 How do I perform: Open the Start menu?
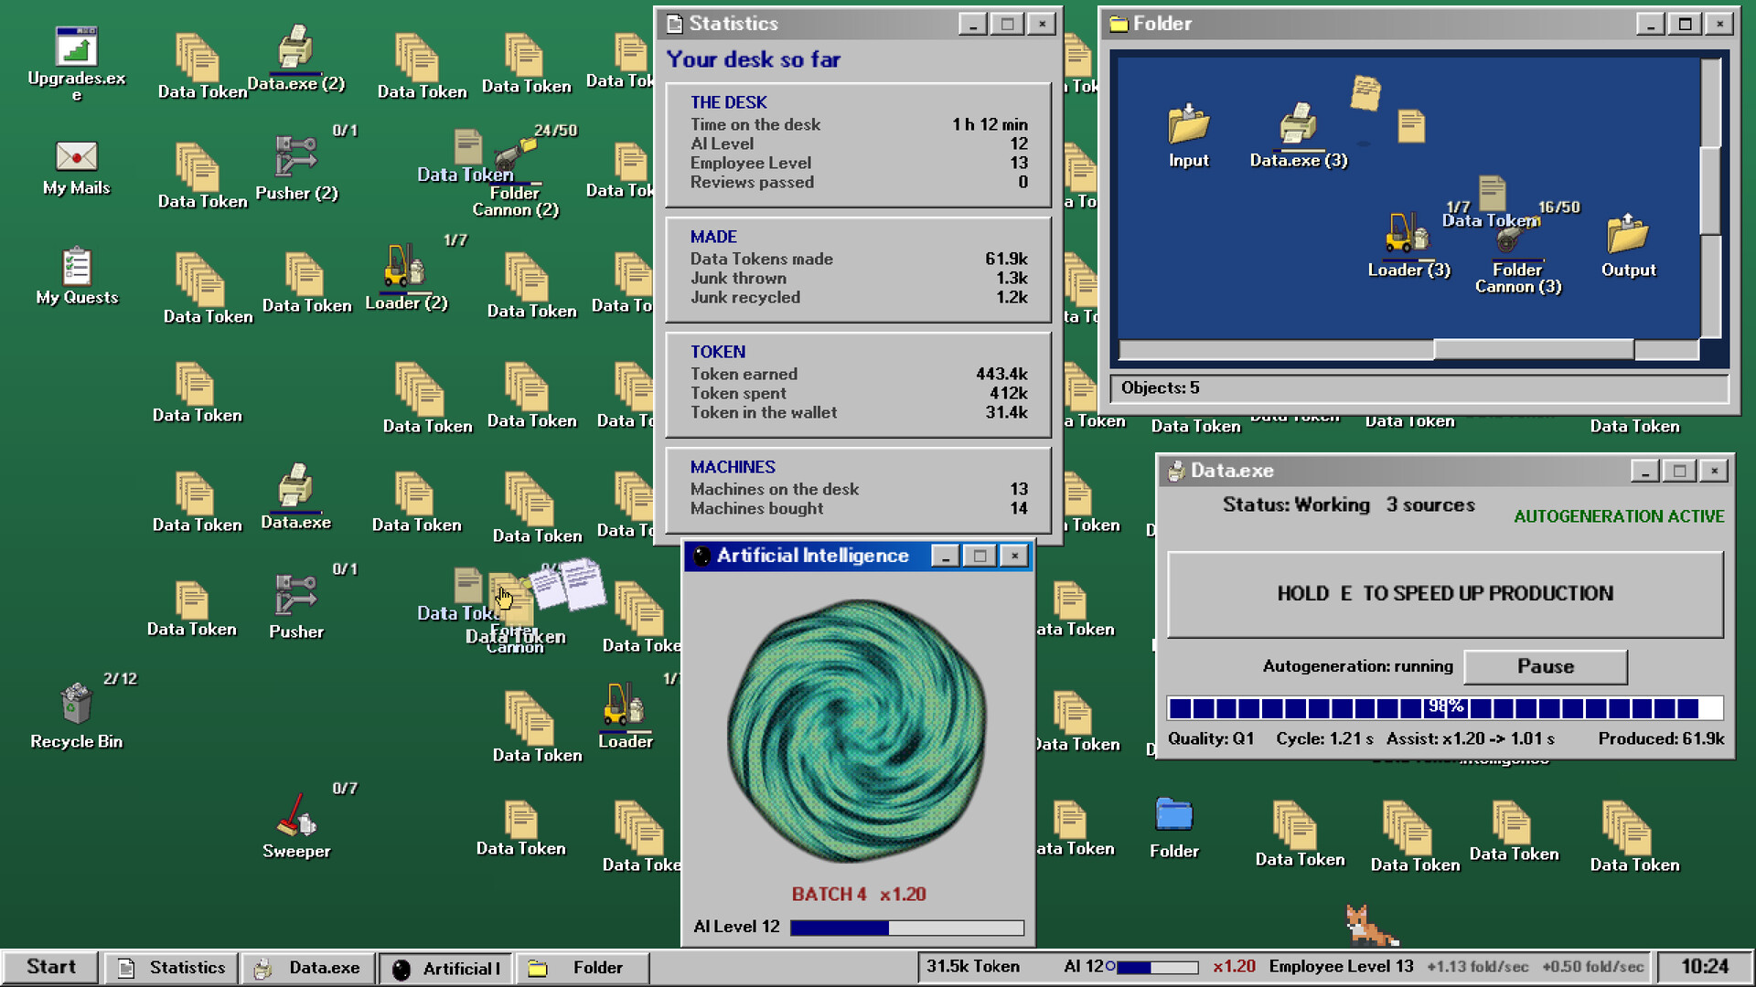pyautogui.click(x=50, y=967)
